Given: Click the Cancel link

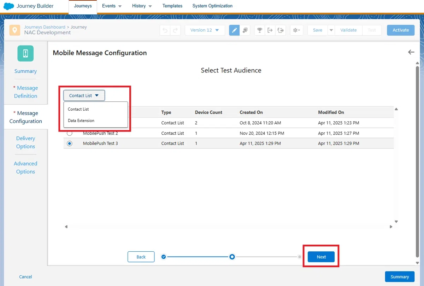Looking at the screenshot, I should [x=25, y=277].
